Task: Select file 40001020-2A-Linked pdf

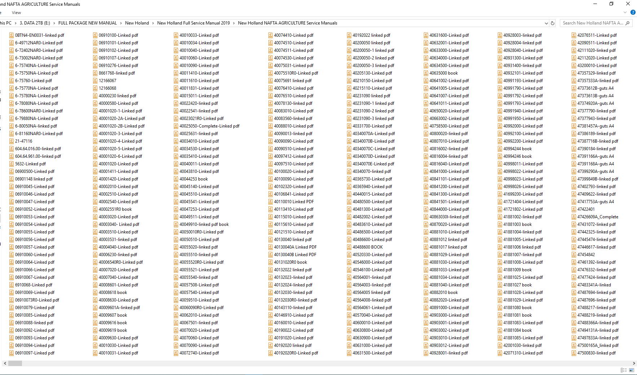Action: coord(119,119)
